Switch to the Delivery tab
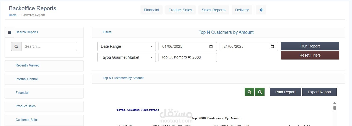 tap(242, 10)
